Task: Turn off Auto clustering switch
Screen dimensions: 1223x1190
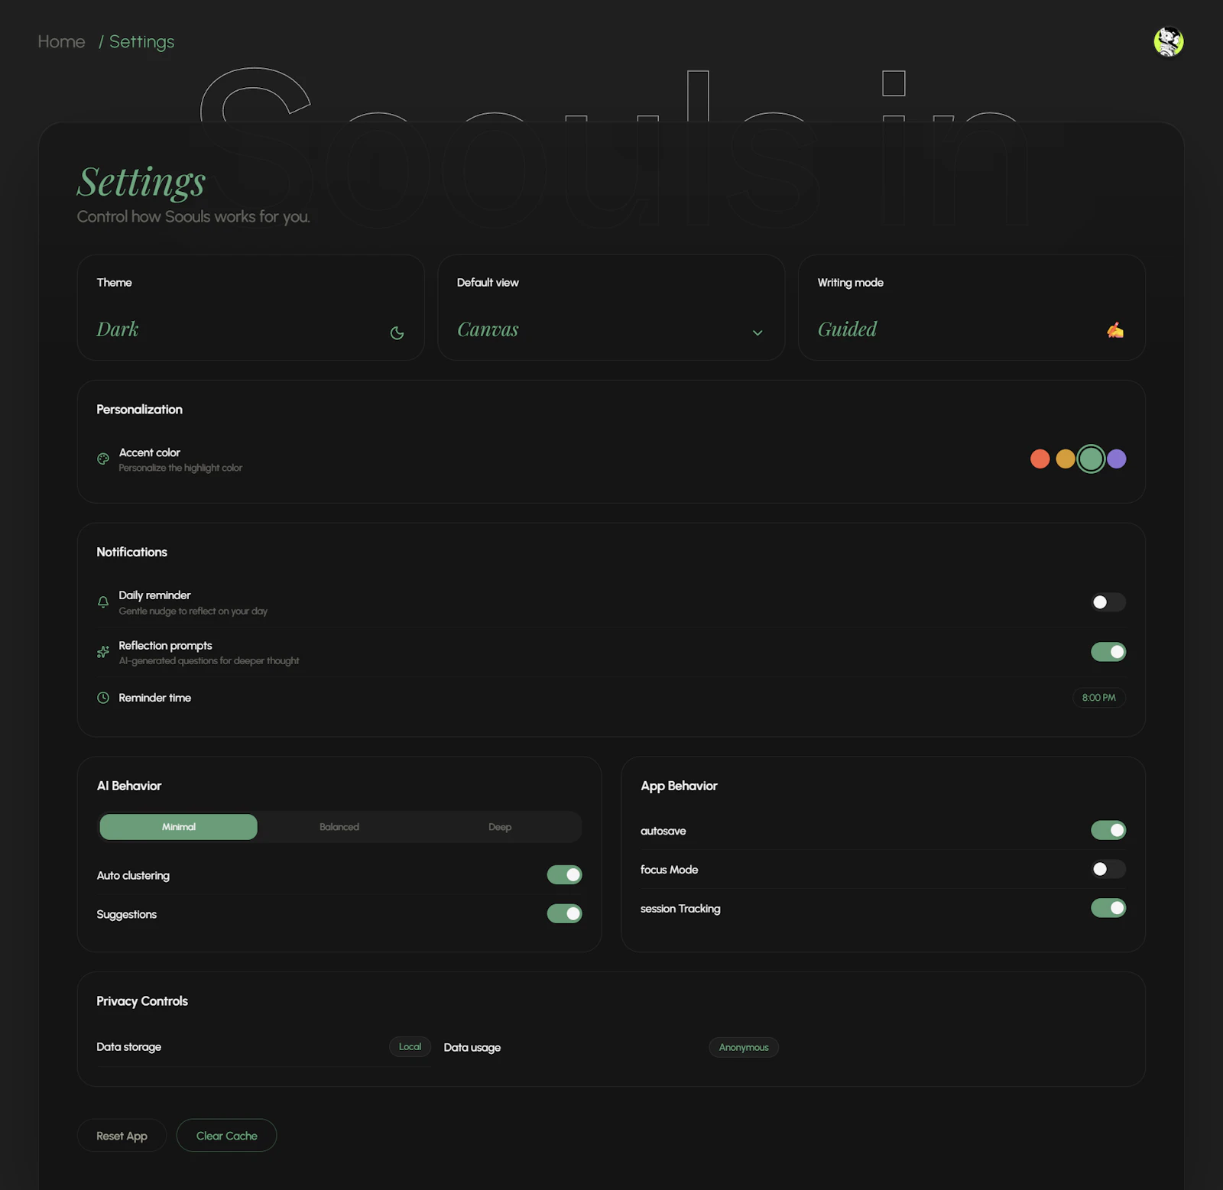Action: [x=564, y=875]
